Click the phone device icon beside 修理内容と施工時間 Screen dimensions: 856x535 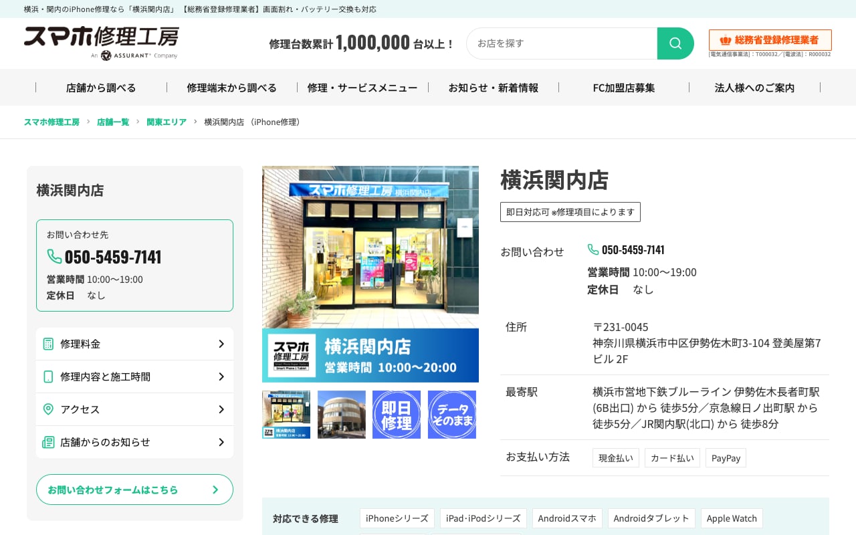tap(48, 377)
